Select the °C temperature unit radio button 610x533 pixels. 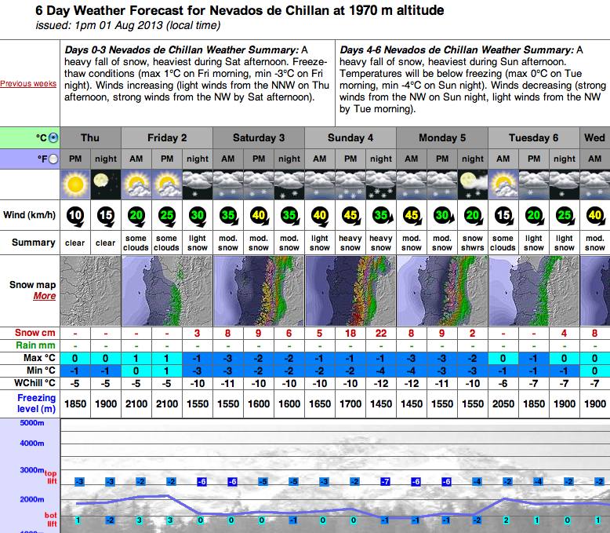coord(53,138)
